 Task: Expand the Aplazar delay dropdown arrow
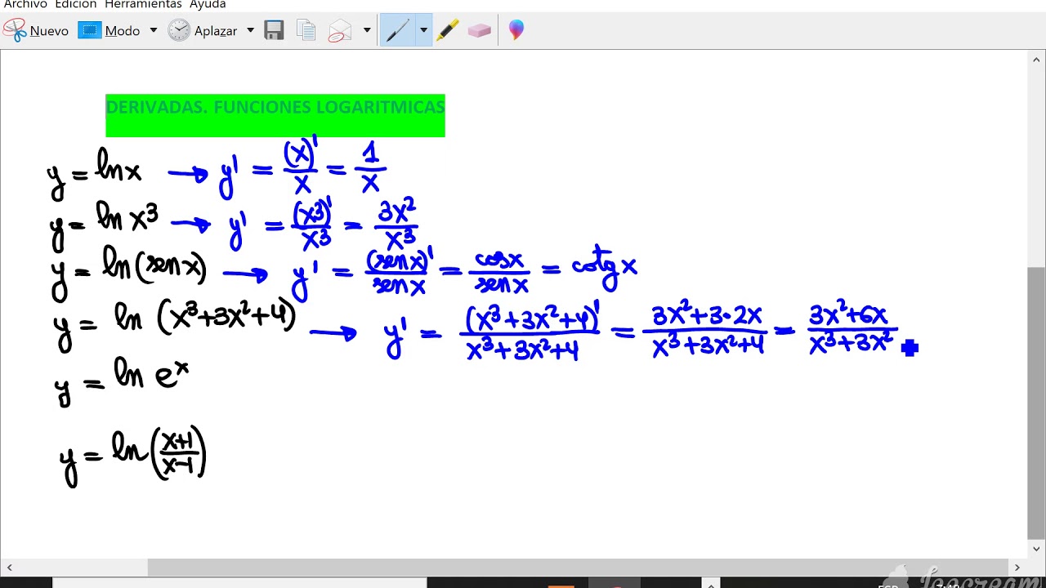[250, 31]
